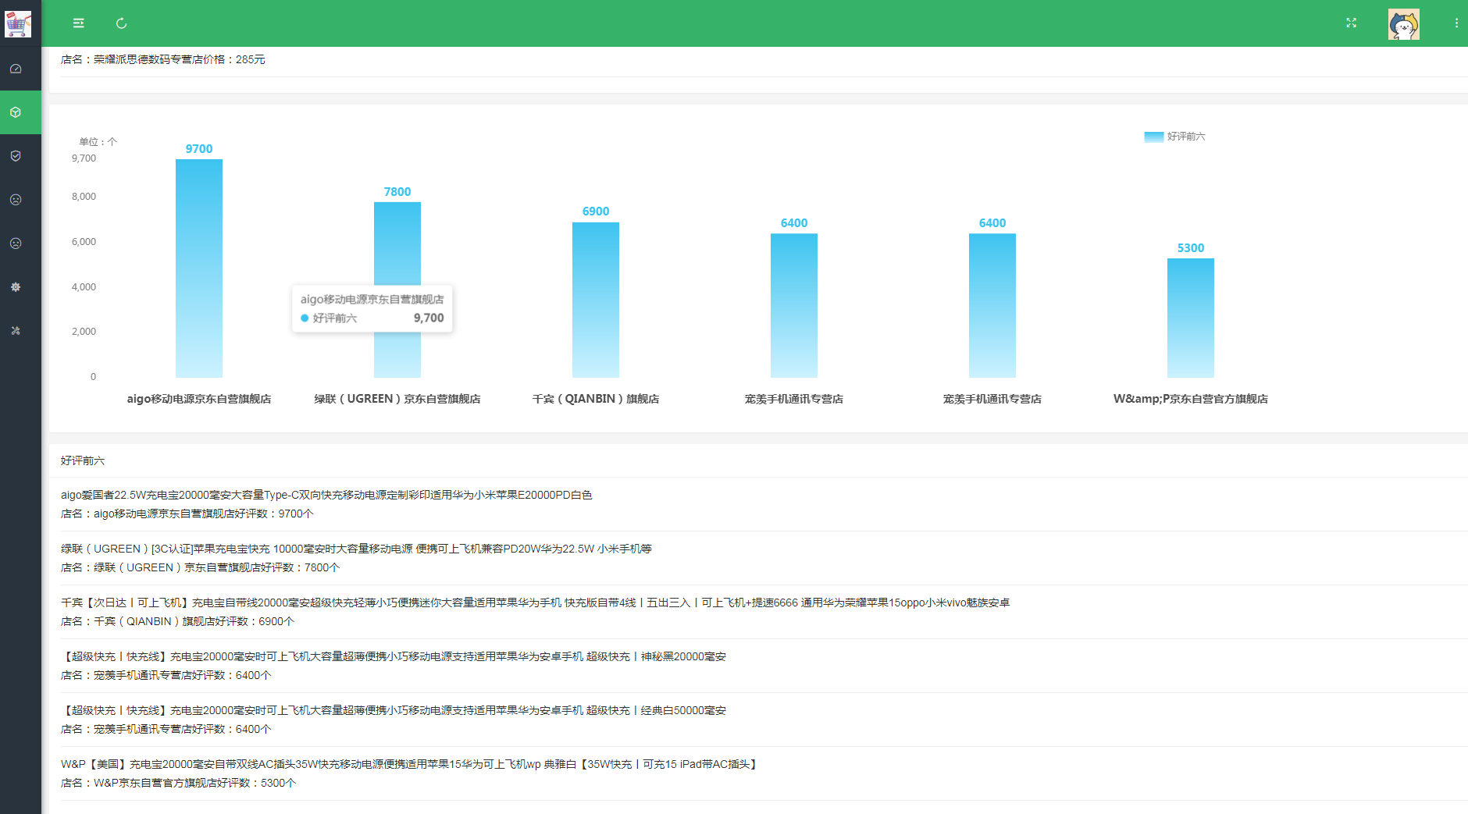The image size is (1468, 814).
Task: Open the dashboard gauge sidebar item
Action: pyautogui.click(x=16, y=69)
